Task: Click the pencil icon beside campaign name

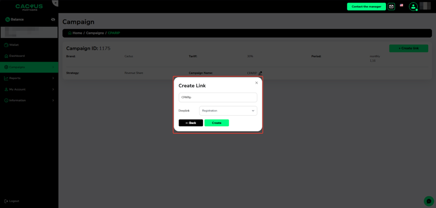Action: tap(260, 73)
